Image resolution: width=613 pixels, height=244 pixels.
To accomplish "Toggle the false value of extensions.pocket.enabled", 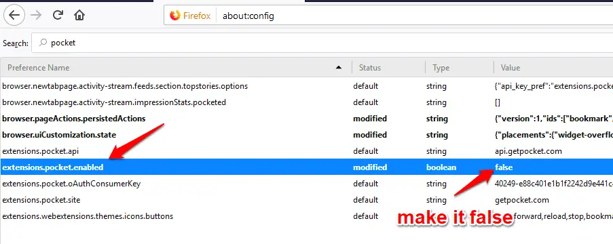I will point(504,167).
